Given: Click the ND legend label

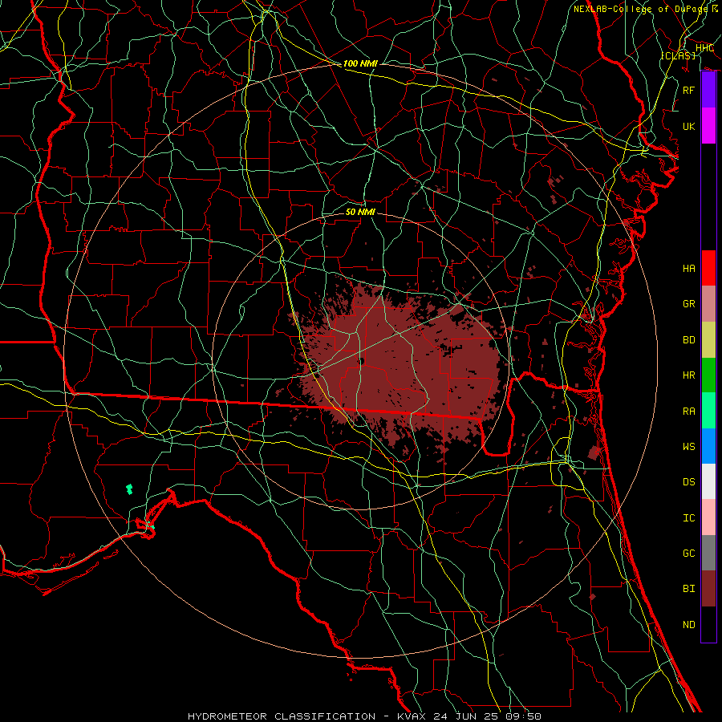Looking at the screenshot, I should pos(689,625).
